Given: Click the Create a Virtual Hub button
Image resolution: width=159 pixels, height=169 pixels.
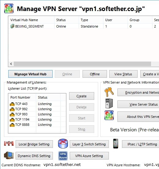Looking at the screenshot, I should tap(150, 74).
